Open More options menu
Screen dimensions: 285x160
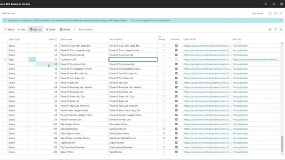86,29
